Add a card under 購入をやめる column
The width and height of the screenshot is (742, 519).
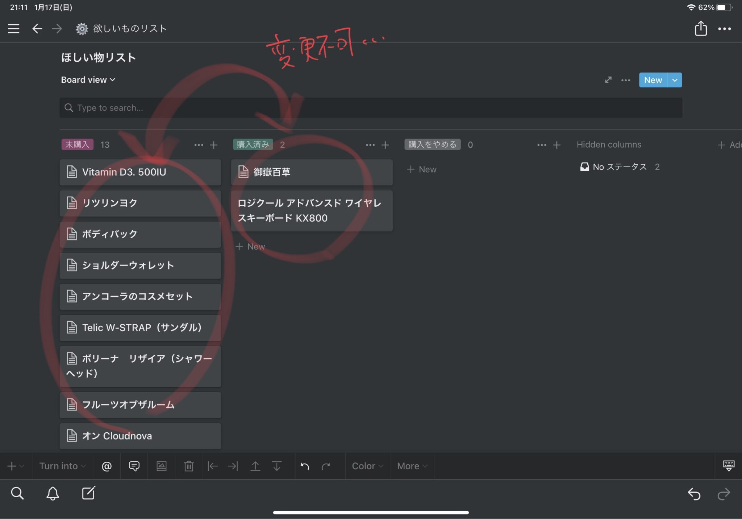point(422,169)
